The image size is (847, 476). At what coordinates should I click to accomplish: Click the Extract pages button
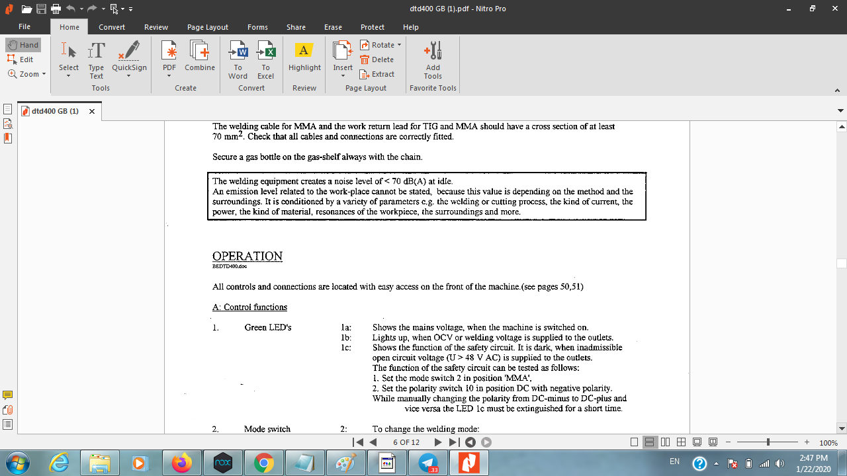377,74
